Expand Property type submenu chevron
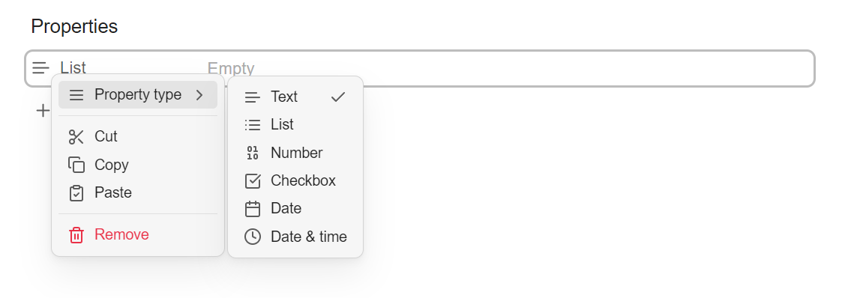Image resolution: width=857 pixels, height=298 pixels. point(199,95)
